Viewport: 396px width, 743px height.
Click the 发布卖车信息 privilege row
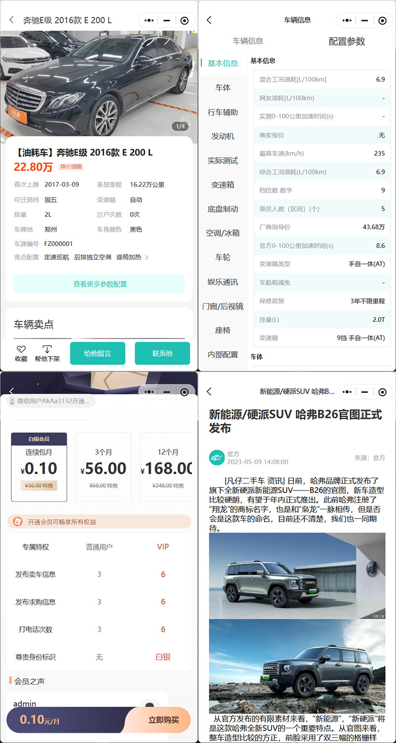[99, 575]
